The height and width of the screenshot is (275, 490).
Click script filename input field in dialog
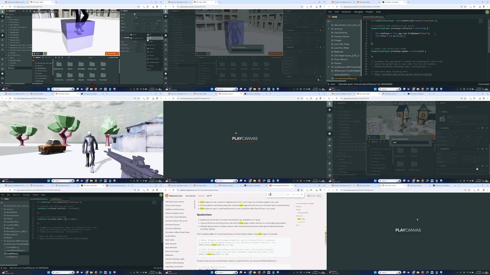(410, 142)
